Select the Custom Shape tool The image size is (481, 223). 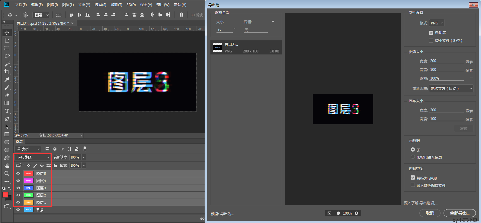coord(7,158)
